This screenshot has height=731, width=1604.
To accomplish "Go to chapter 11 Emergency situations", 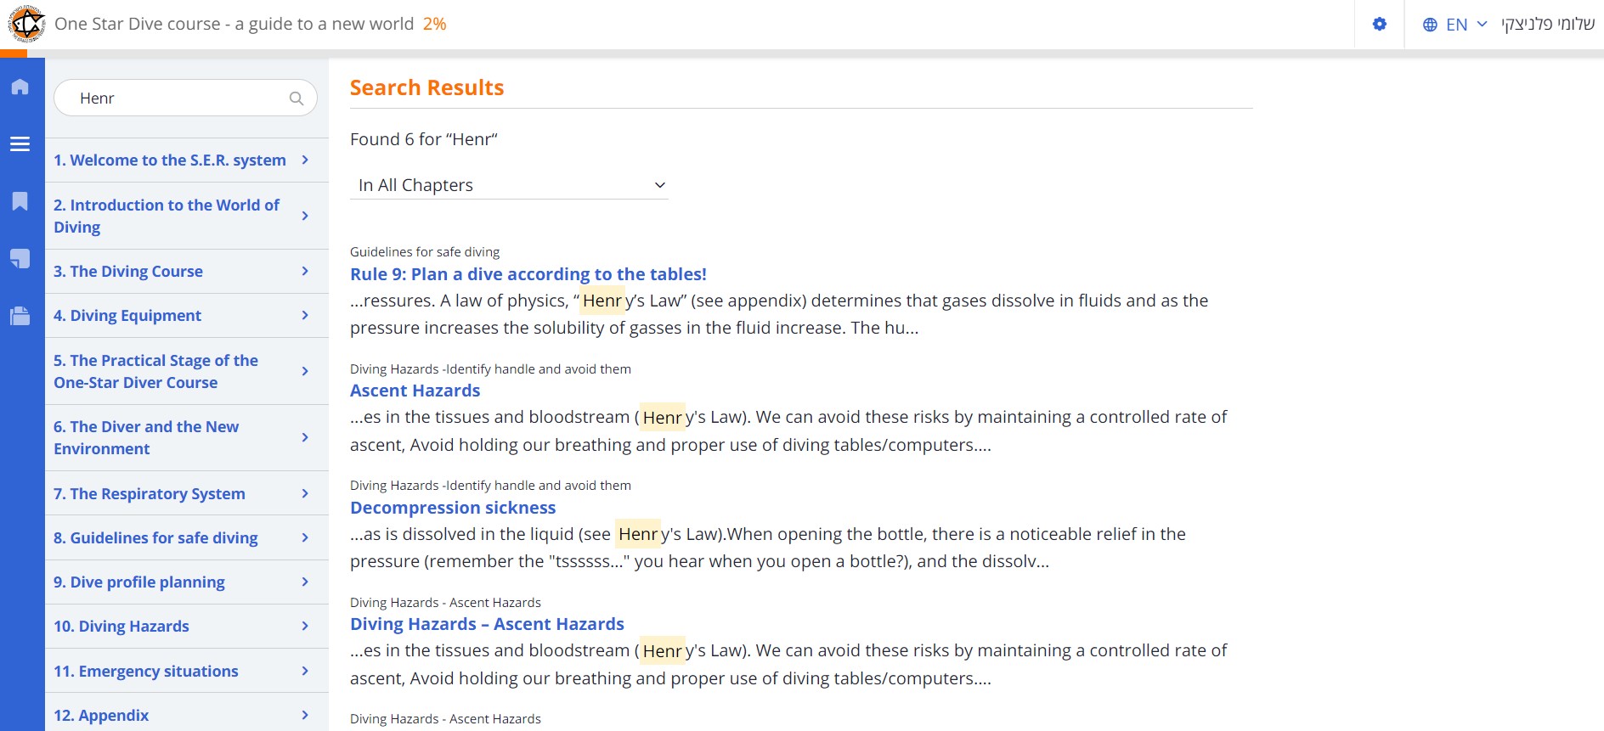I will click(146, 672).
